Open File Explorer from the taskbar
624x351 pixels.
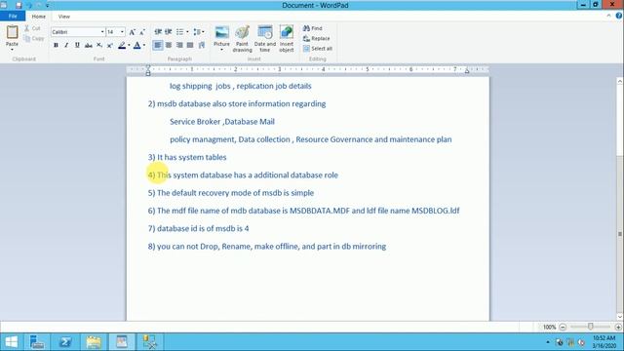94,342
